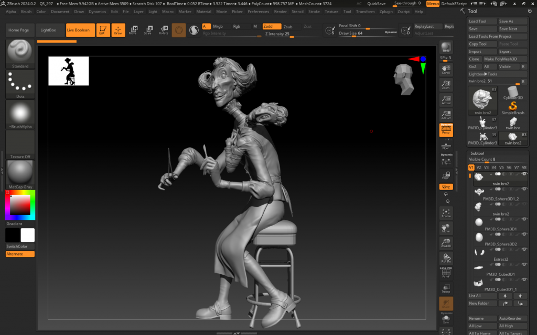This screenshot has width=537, height=335.
Task: Open the Transform menu
Action: [365, 12]
